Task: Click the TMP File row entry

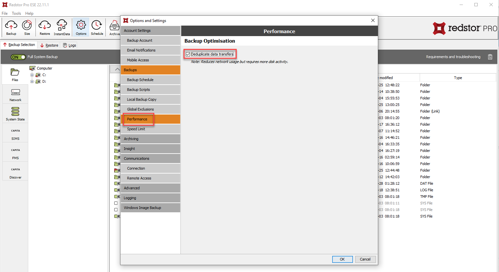Action: point(426,197)
